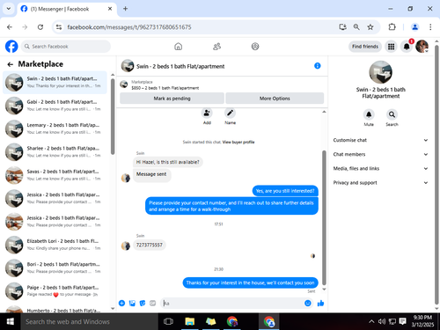Expand Privacy and support section
The width and height of the screenshot is (440, 330).
coord(380,183)
